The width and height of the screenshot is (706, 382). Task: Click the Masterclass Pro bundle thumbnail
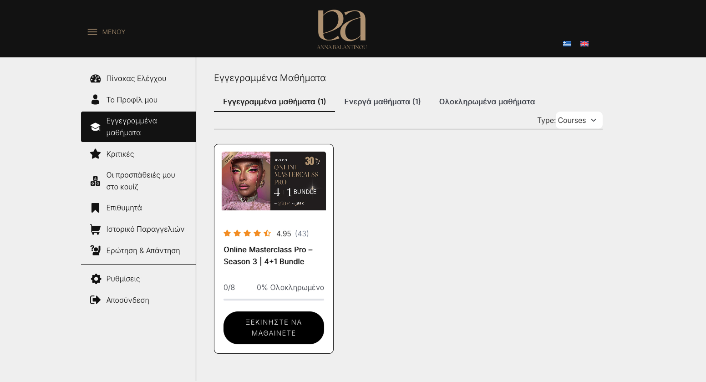[x=274, y=181]
